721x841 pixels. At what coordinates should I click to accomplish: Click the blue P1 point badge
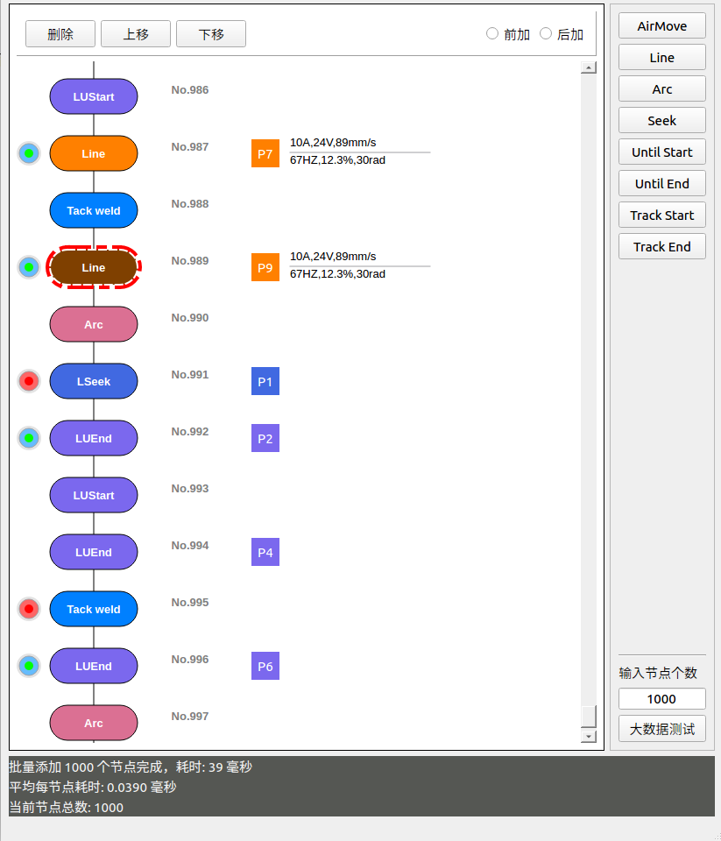pos(265,381)
